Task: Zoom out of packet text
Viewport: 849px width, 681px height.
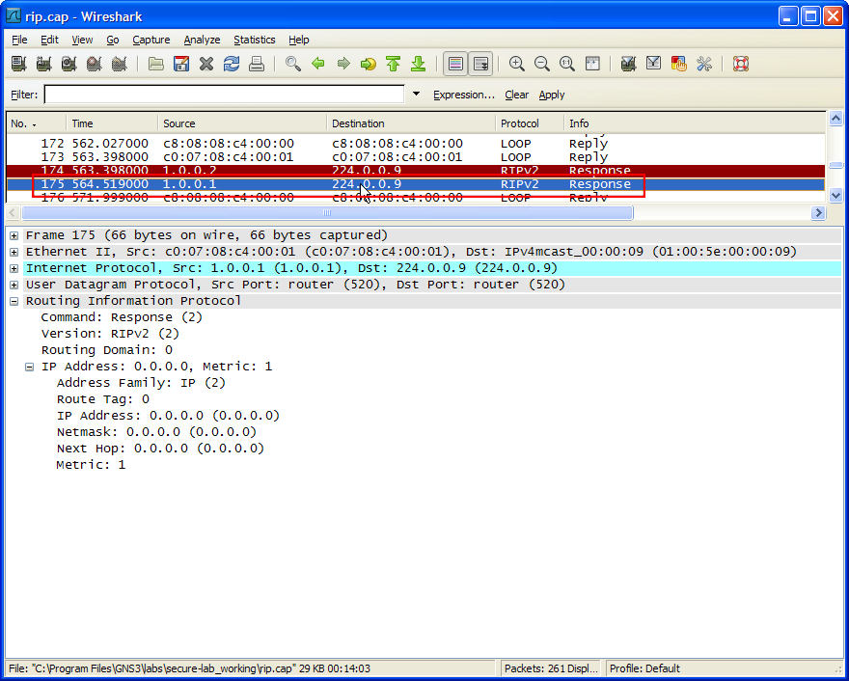Action: tap(542, 64)
